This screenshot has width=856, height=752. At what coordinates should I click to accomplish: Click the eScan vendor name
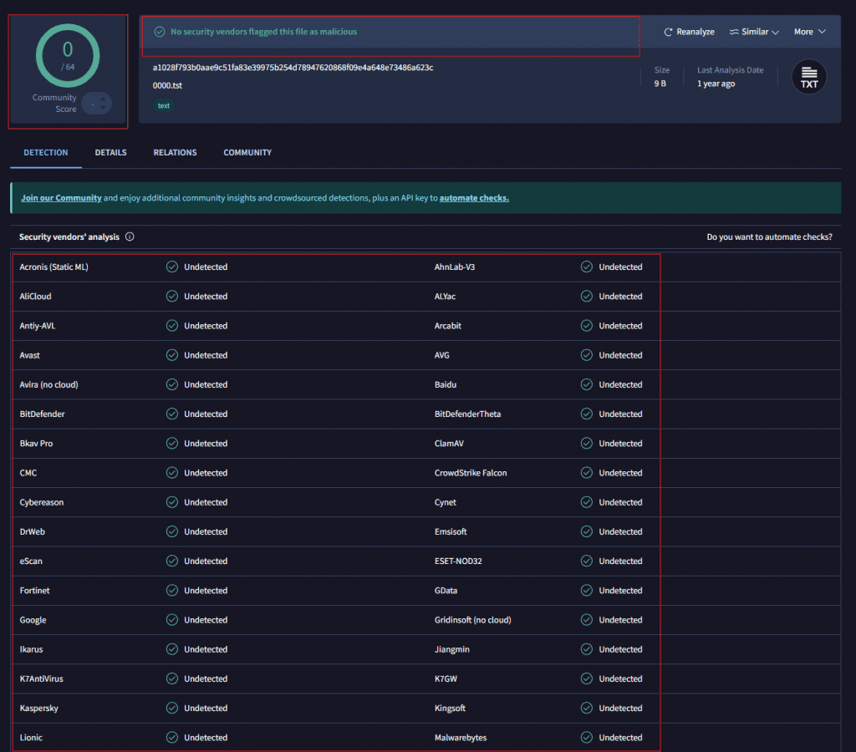[x=31, y=561]
